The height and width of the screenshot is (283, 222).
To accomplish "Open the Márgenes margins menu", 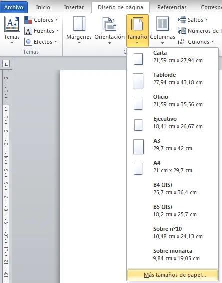I will pos(79,30).
